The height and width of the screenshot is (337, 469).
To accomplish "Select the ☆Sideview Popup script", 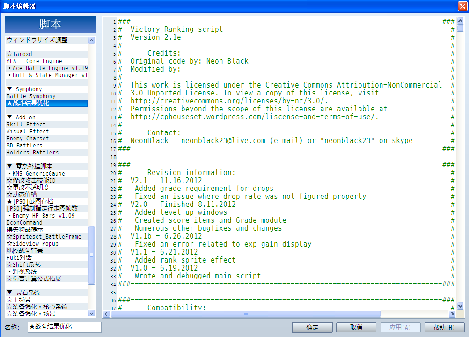I will point(47,244).
